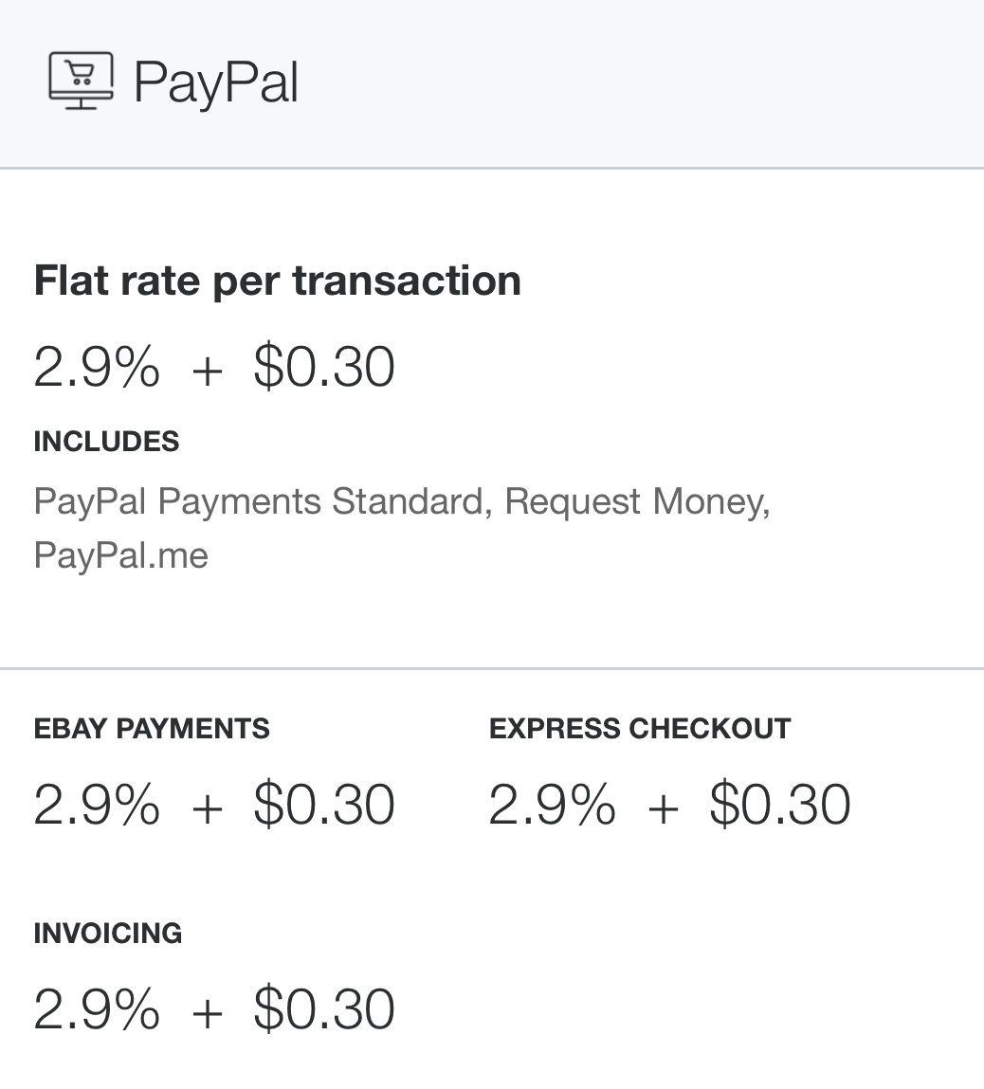
Task: Click the Invoicing rate value
Action: [214, 1008]
